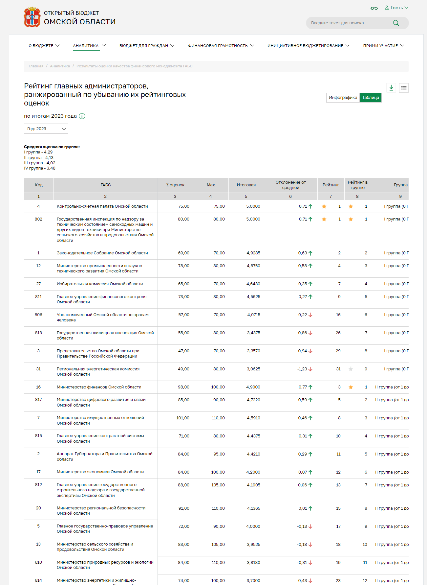Click the guest user profile icon

point(387,8)
